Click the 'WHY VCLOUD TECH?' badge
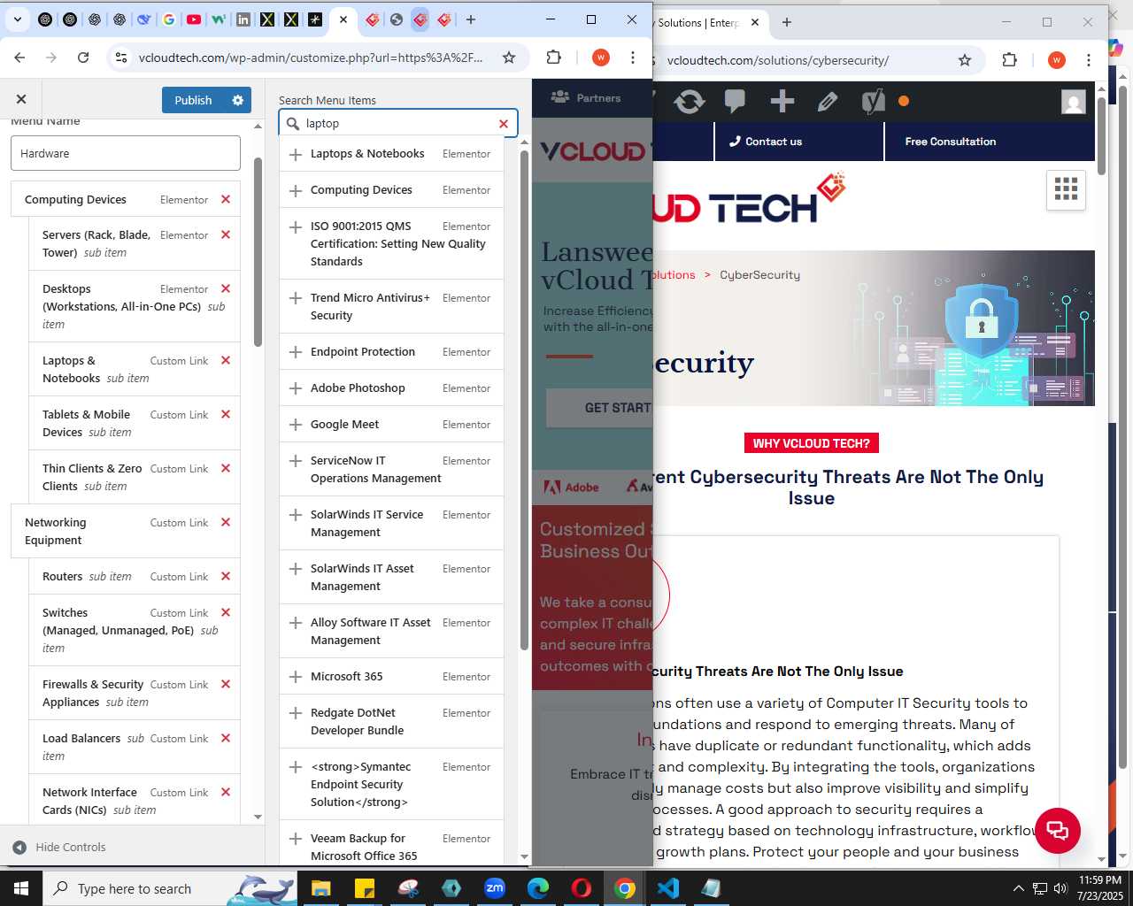This screenshot has height=906, width=1133. coord(812,443)
